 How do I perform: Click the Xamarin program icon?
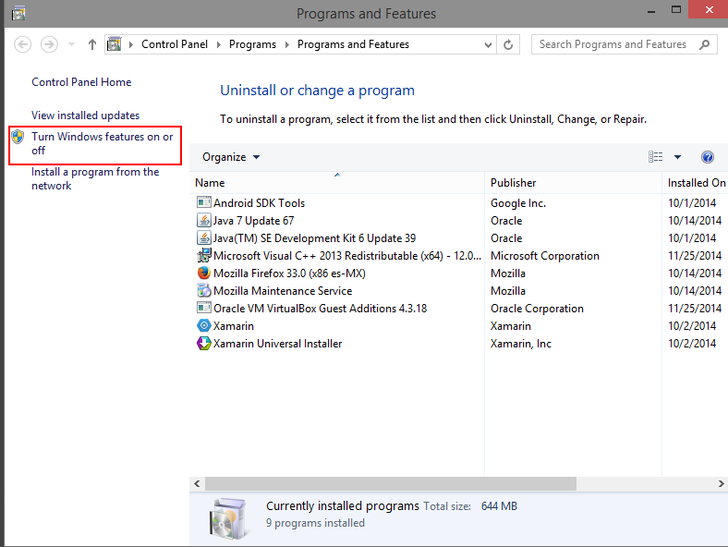coord(203,325)
